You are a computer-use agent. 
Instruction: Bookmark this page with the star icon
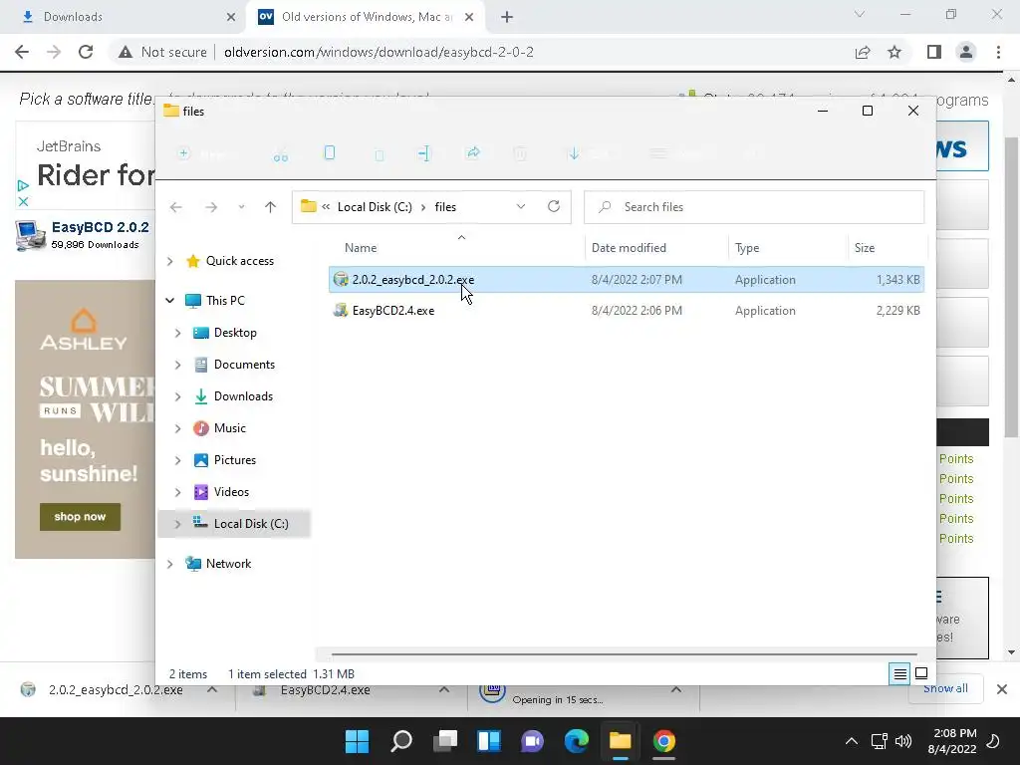(x=894, y=52)
